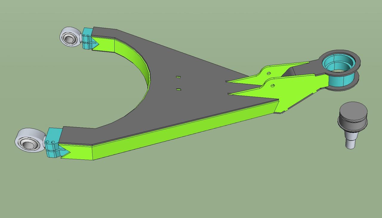The height and width of the screenshot is (218, 382).
Task: Click the small hole on the lower gusset
Action: 272,86
